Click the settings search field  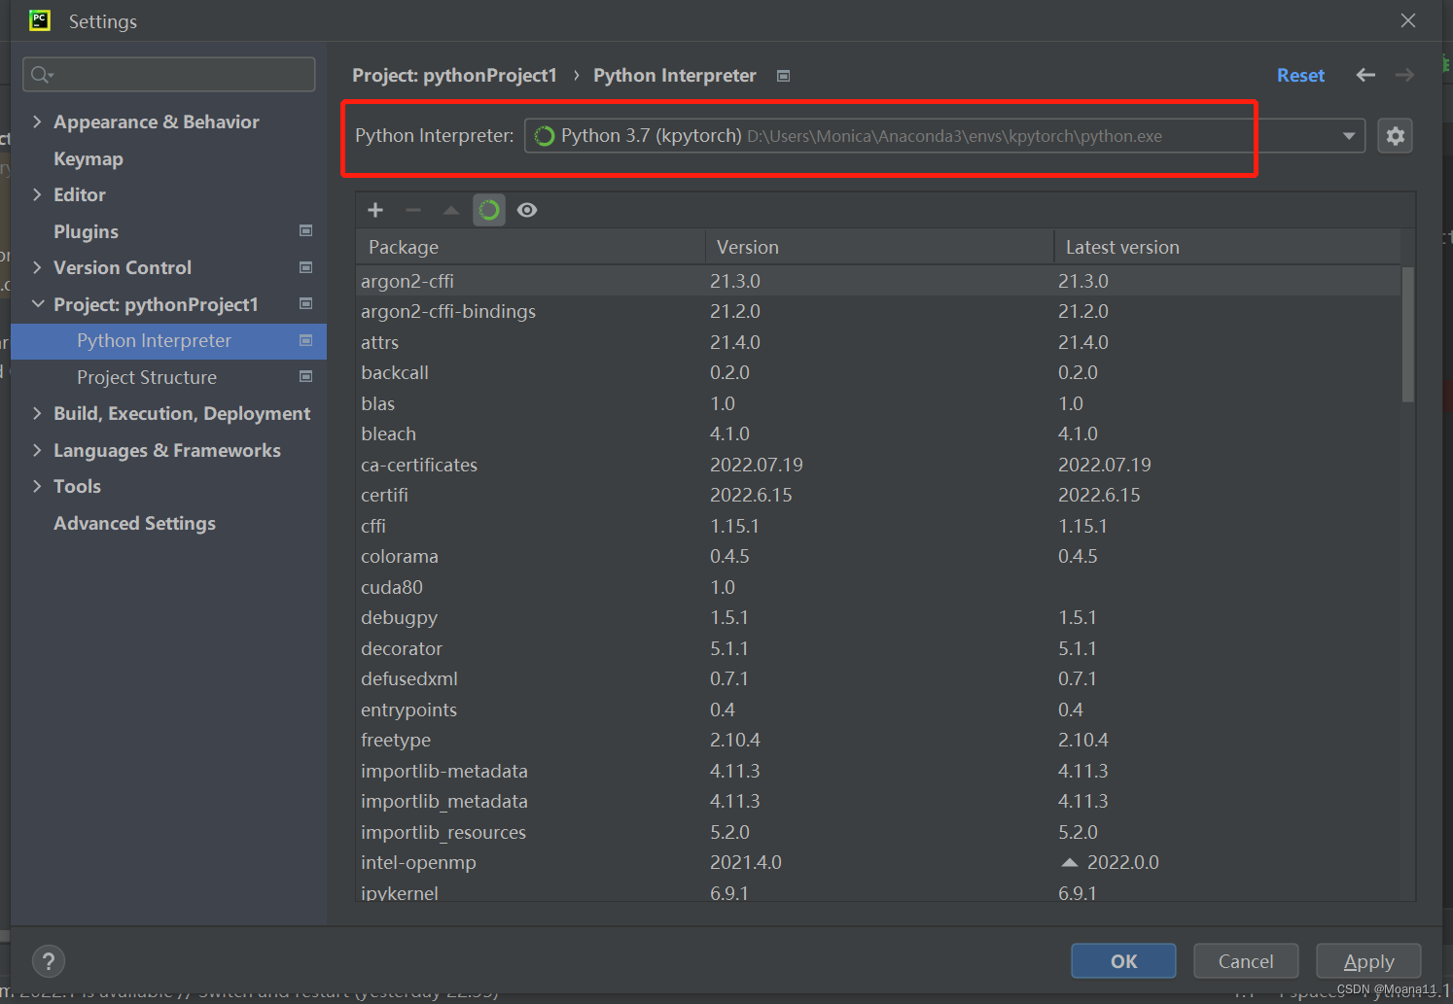pos(169,75)
